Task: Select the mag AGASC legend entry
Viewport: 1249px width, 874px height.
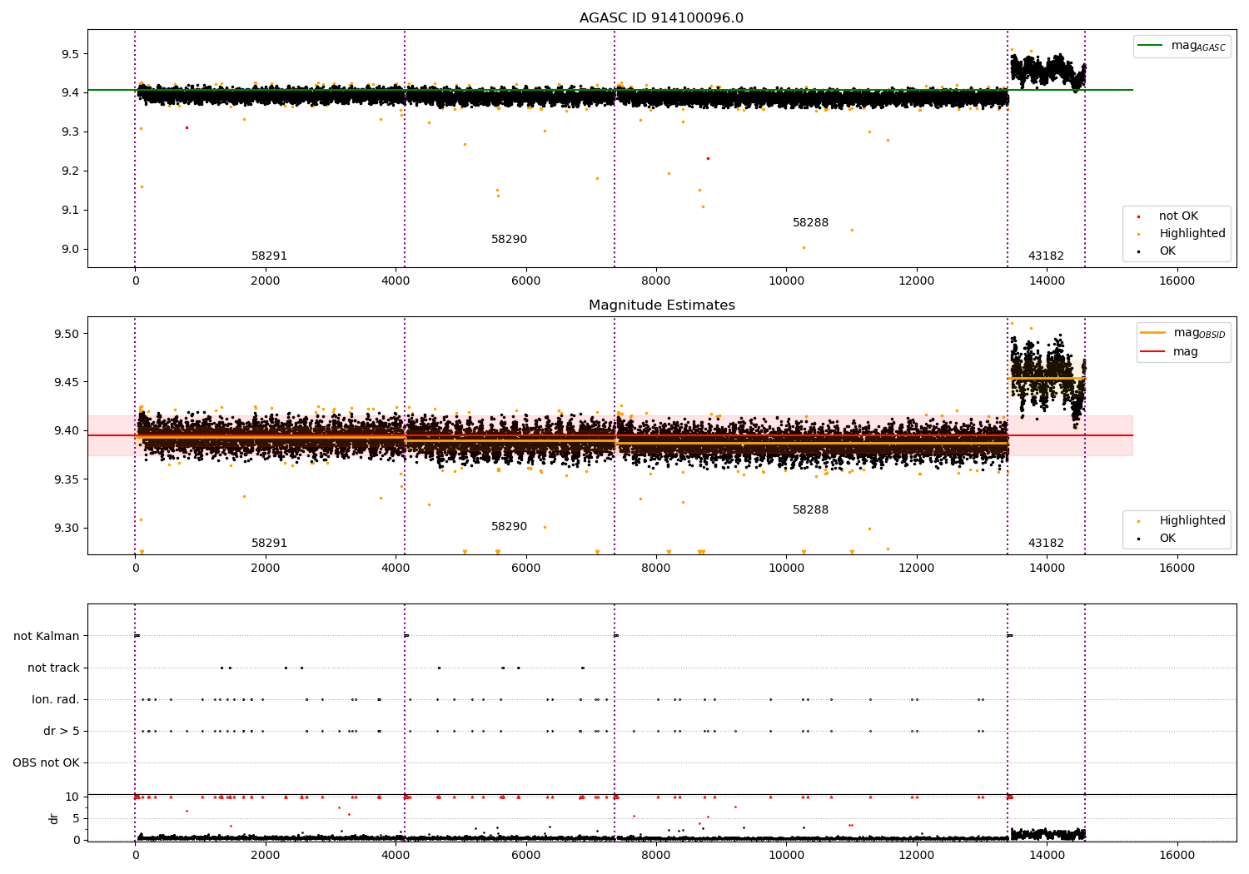Action: click(x=1182, y=47)
